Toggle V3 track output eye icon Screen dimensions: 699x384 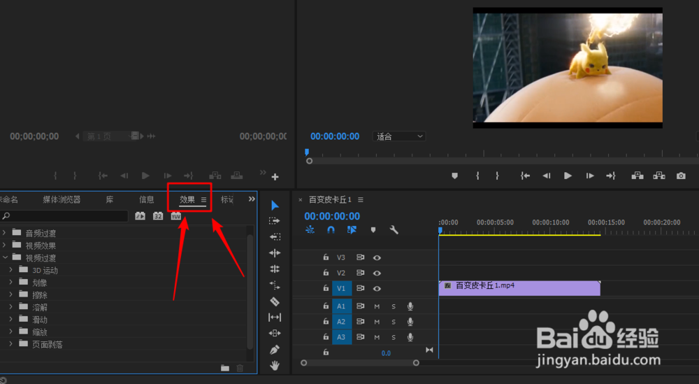pos(377,257)
